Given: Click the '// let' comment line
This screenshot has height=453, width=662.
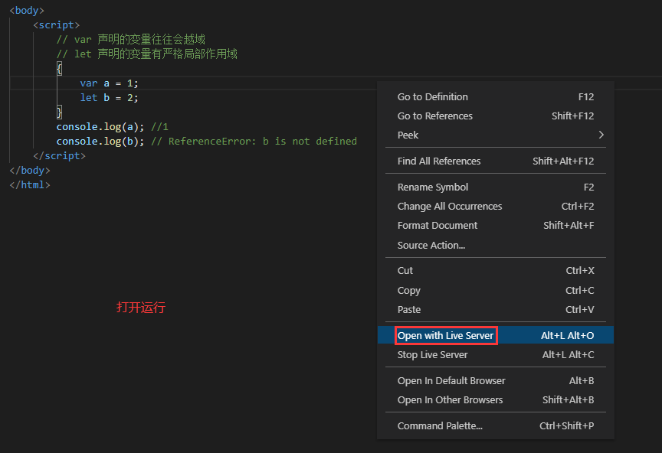Looking at the screenshot, I should pos(147,54).
